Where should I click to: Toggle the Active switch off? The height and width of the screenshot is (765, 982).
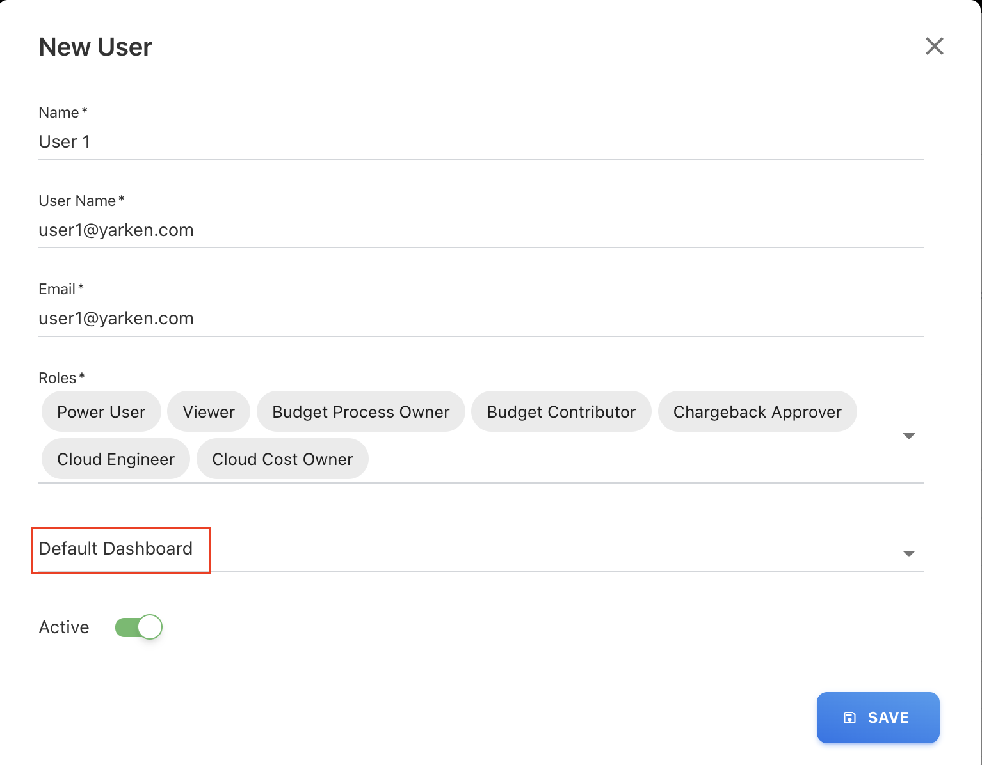click(x=139, y=627)
